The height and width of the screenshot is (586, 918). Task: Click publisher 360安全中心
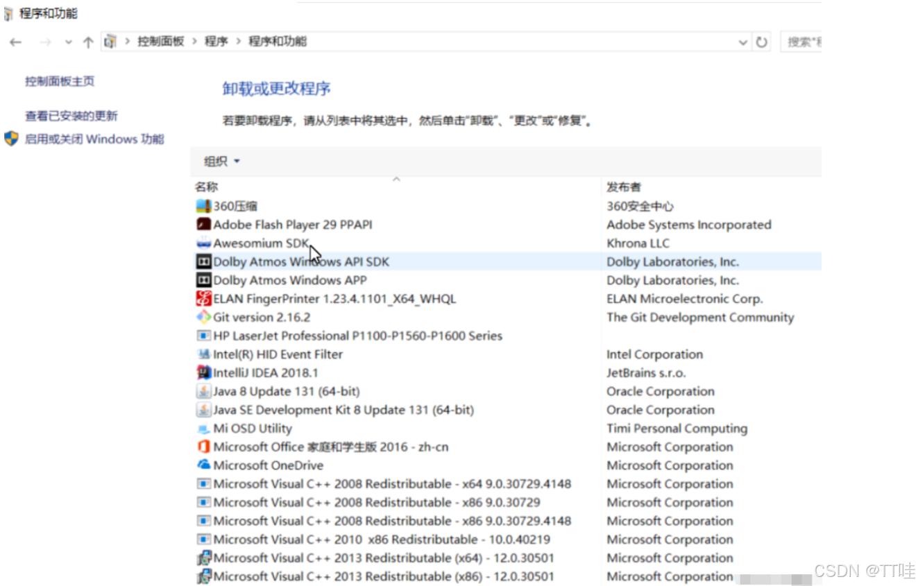click(640, 206)
